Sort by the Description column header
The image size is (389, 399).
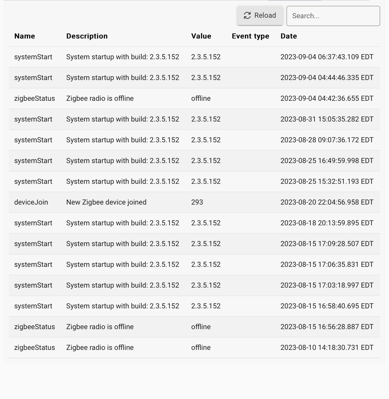[x=87, y=36]
